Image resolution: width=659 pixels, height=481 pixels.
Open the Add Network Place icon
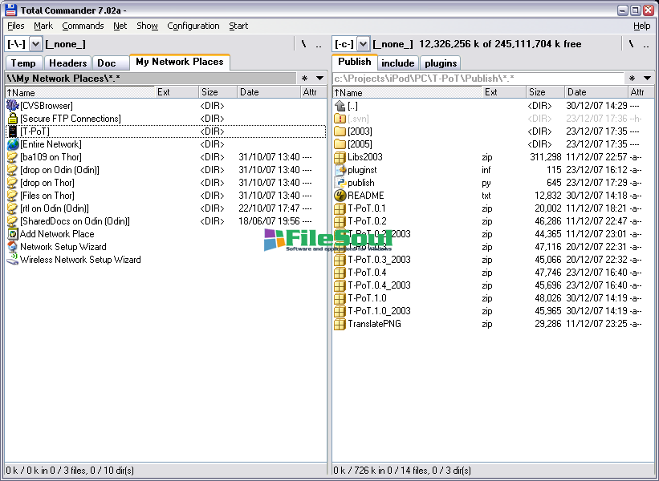(x=12, y=234)
